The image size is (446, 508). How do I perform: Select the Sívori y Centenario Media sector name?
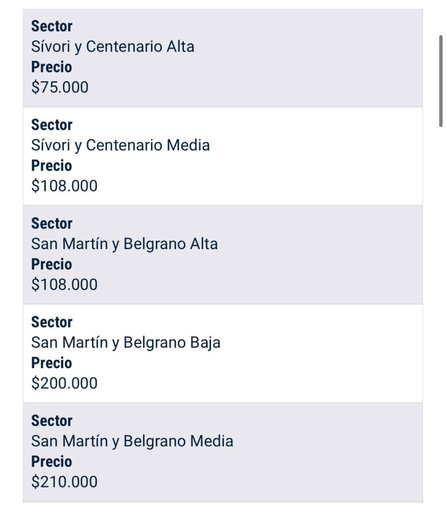pyautogui.click(x=120, y=145)
